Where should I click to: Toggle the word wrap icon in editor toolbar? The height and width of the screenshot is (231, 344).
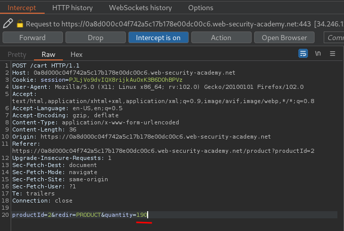point(303,53)
